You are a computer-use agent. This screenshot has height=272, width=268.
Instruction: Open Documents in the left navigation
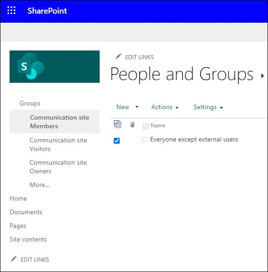[26, 212]
